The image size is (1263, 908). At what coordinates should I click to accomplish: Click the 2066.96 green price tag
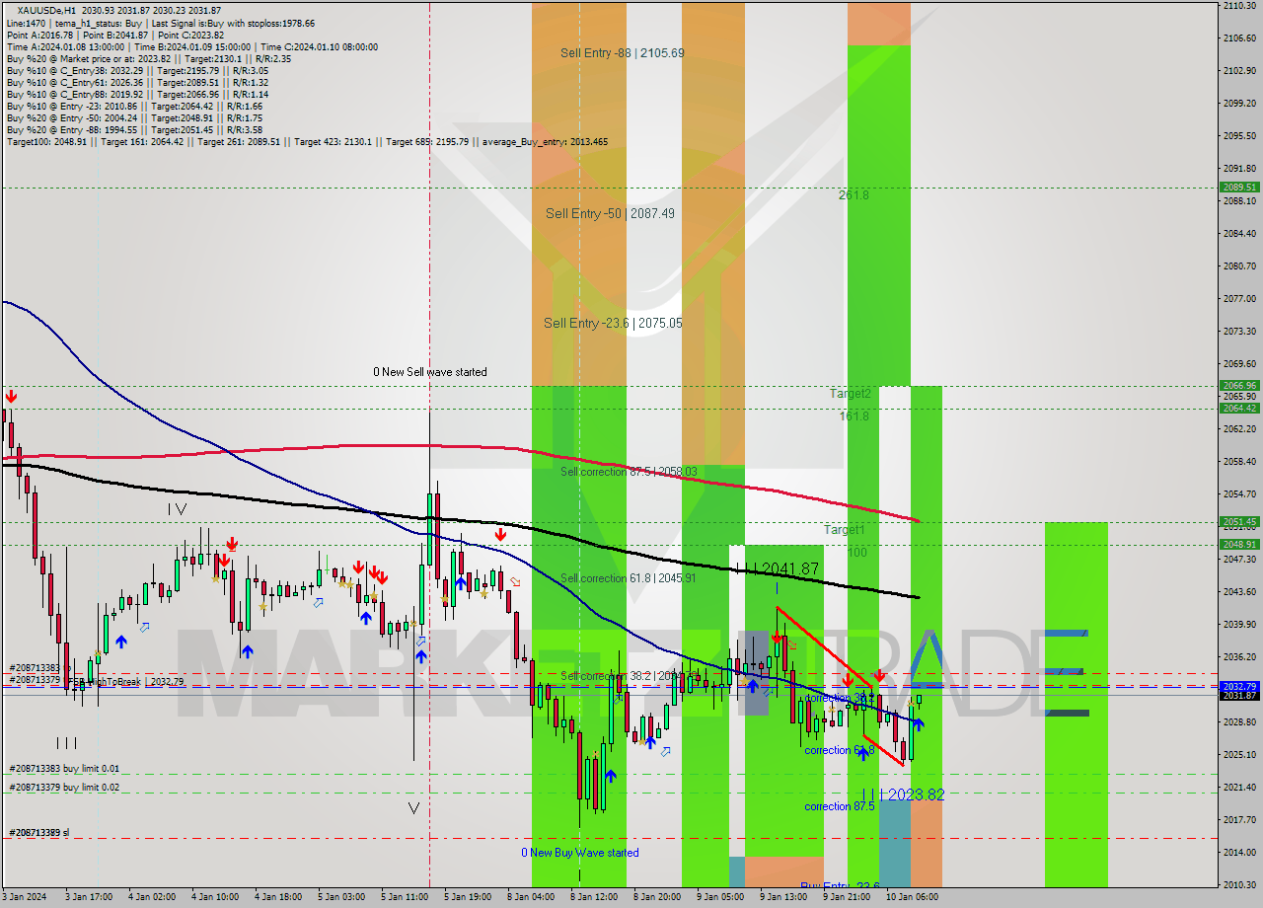click(x=1239, y=386)
